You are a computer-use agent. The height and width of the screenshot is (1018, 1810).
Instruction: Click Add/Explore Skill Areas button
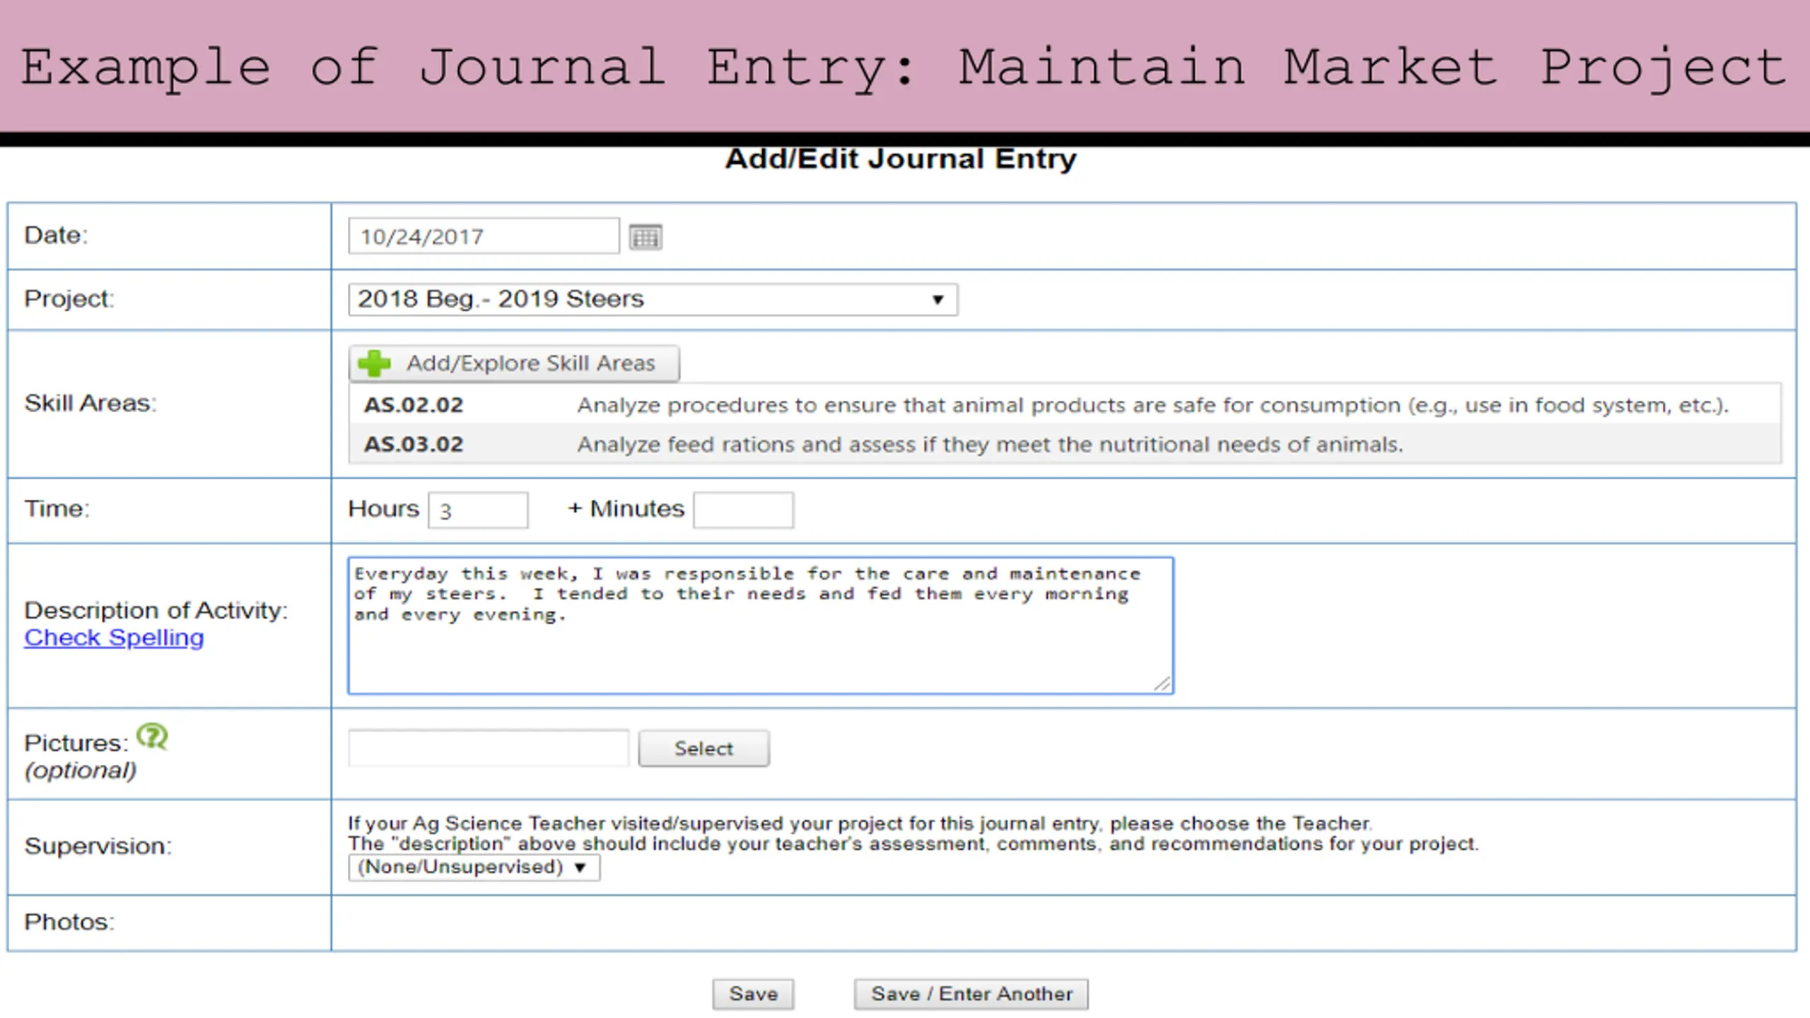514,363
